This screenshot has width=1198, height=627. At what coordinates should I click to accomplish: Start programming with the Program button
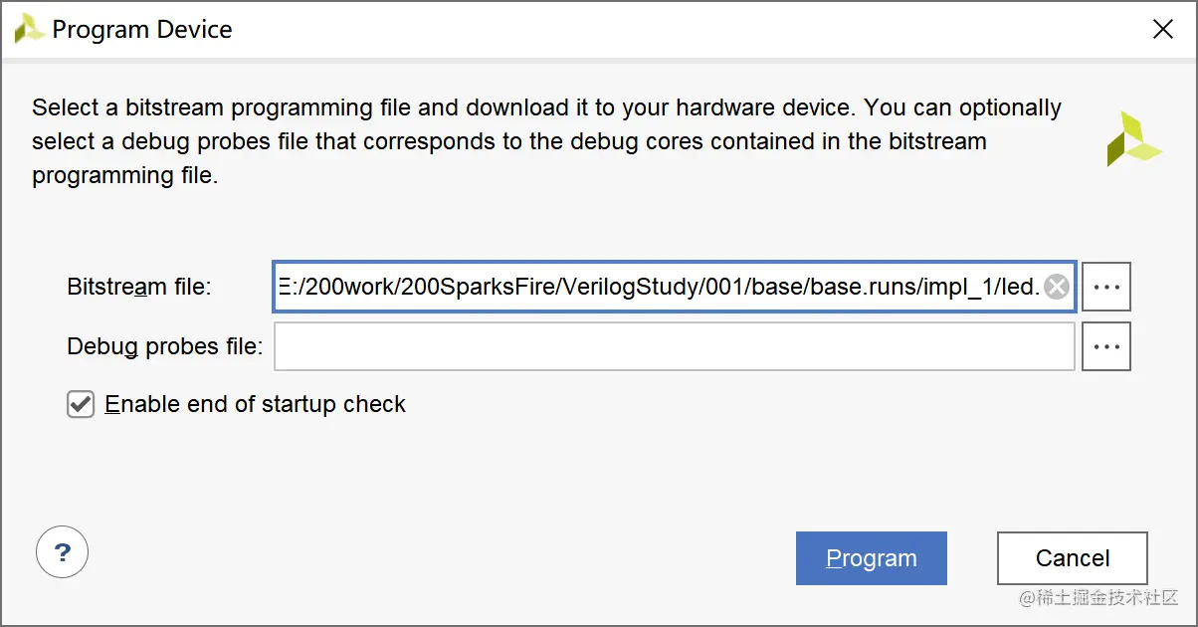click(x=872, y=558)
